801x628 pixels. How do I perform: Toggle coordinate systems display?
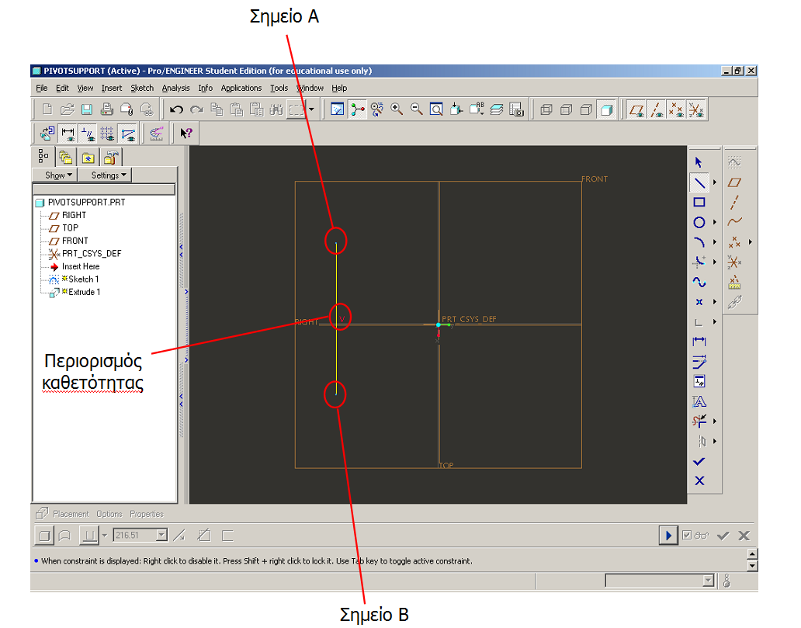(695, 109)
